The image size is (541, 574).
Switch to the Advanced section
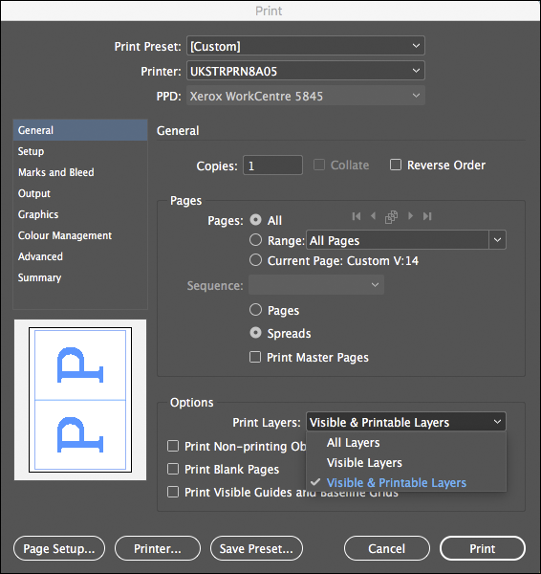80,256
